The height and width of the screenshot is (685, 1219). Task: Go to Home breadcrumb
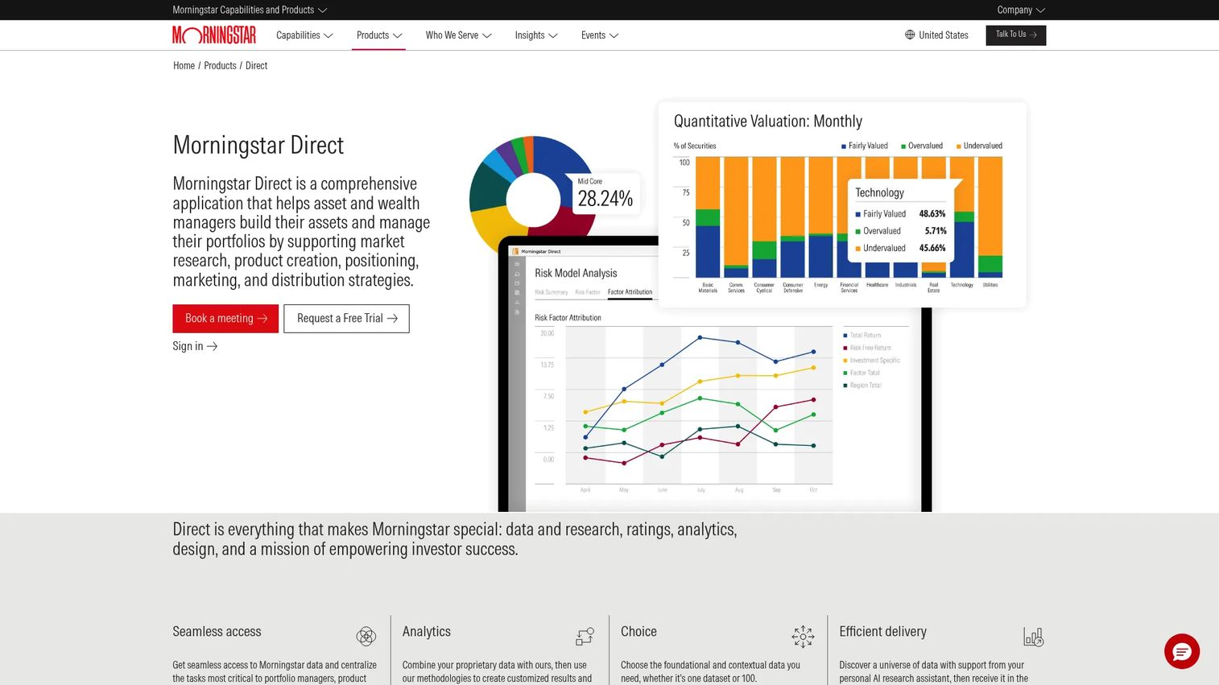tap(184, 66)
